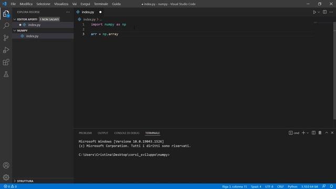Screen dimensions: 336x189
Task: Open new terminal profile dropdown arrow
Action: pos(308,133)
